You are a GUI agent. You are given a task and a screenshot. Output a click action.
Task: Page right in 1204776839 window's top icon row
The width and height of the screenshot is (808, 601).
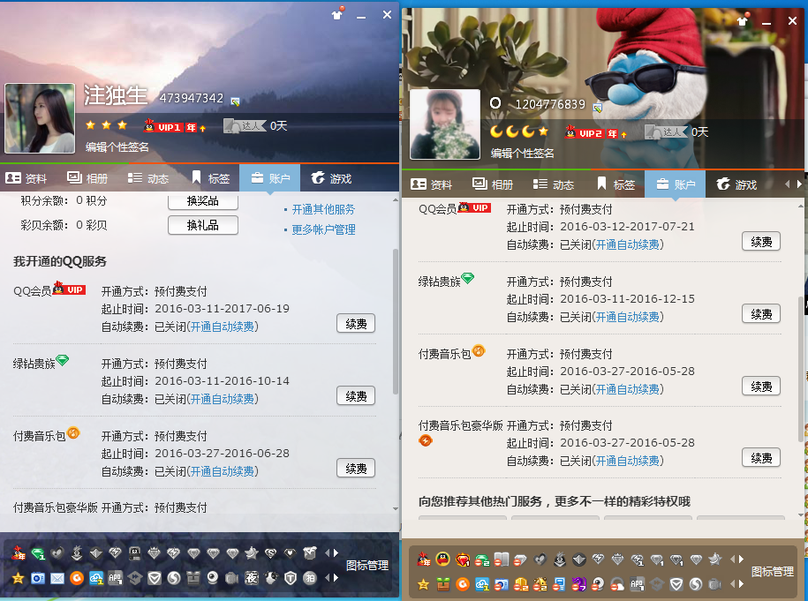click(x=742, y=560)
